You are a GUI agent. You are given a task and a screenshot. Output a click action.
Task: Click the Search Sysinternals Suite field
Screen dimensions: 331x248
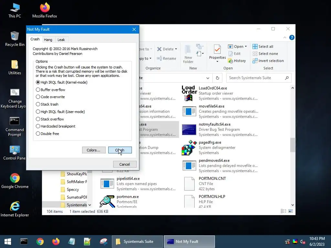pos(259,78)
